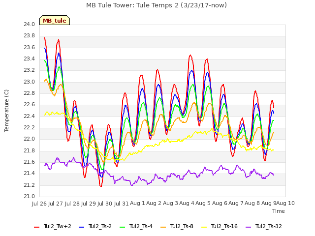The height and width of the screenshot is (236, 315).
Task: Click the red line peak on Aug 4
Action: 190,55
